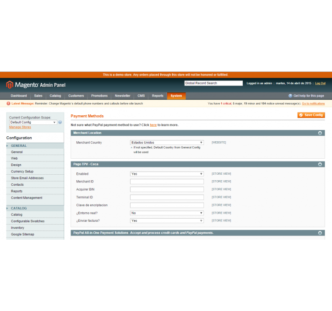This screenshot has width=332, height=311.
Task: Open the Current Configuration Scope dropdown
Action: pos(33,122)
